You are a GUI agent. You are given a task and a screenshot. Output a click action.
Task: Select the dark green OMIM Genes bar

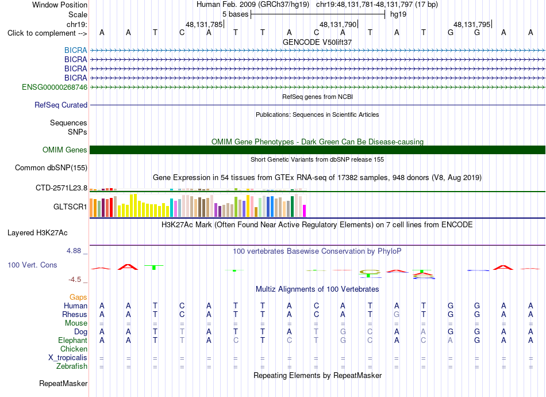pyautogui.click(x=318, y=150)
